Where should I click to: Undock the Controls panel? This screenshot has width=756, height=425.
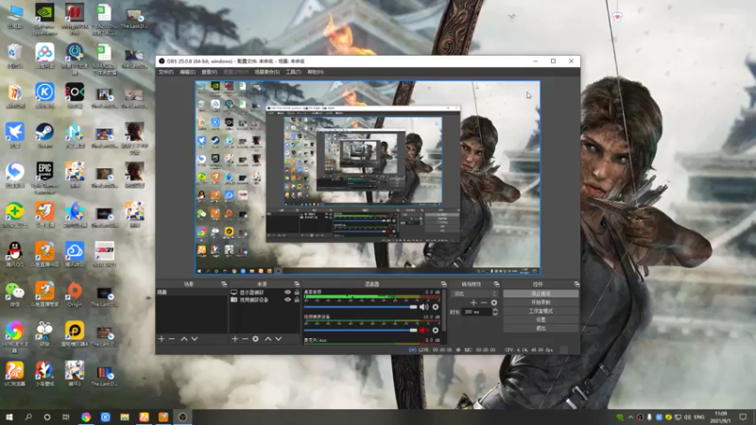[576, 284]
